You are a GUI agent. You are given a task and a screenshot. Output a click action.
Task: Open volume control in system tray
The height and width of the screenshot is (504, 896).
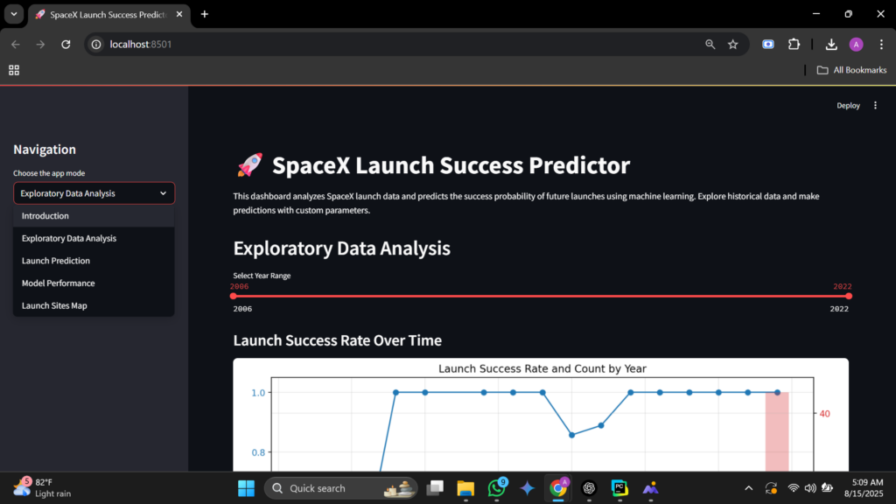[810, 488]
